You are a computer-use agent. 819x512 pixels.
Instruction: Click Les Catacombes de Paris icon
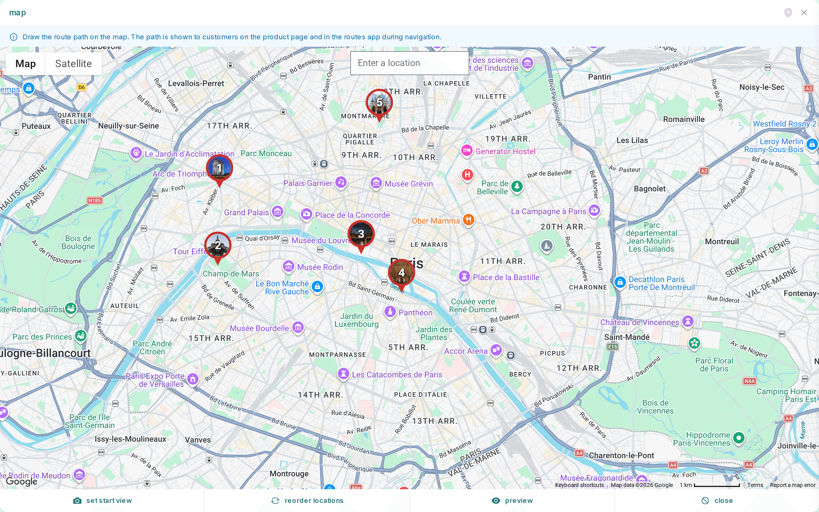pyautogui.click(x=344, y=374)
